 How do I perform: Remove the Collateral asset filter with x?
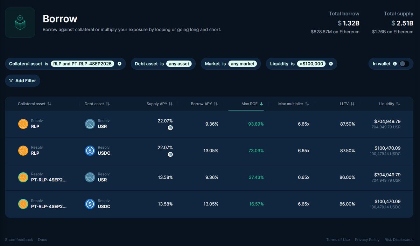119,64
